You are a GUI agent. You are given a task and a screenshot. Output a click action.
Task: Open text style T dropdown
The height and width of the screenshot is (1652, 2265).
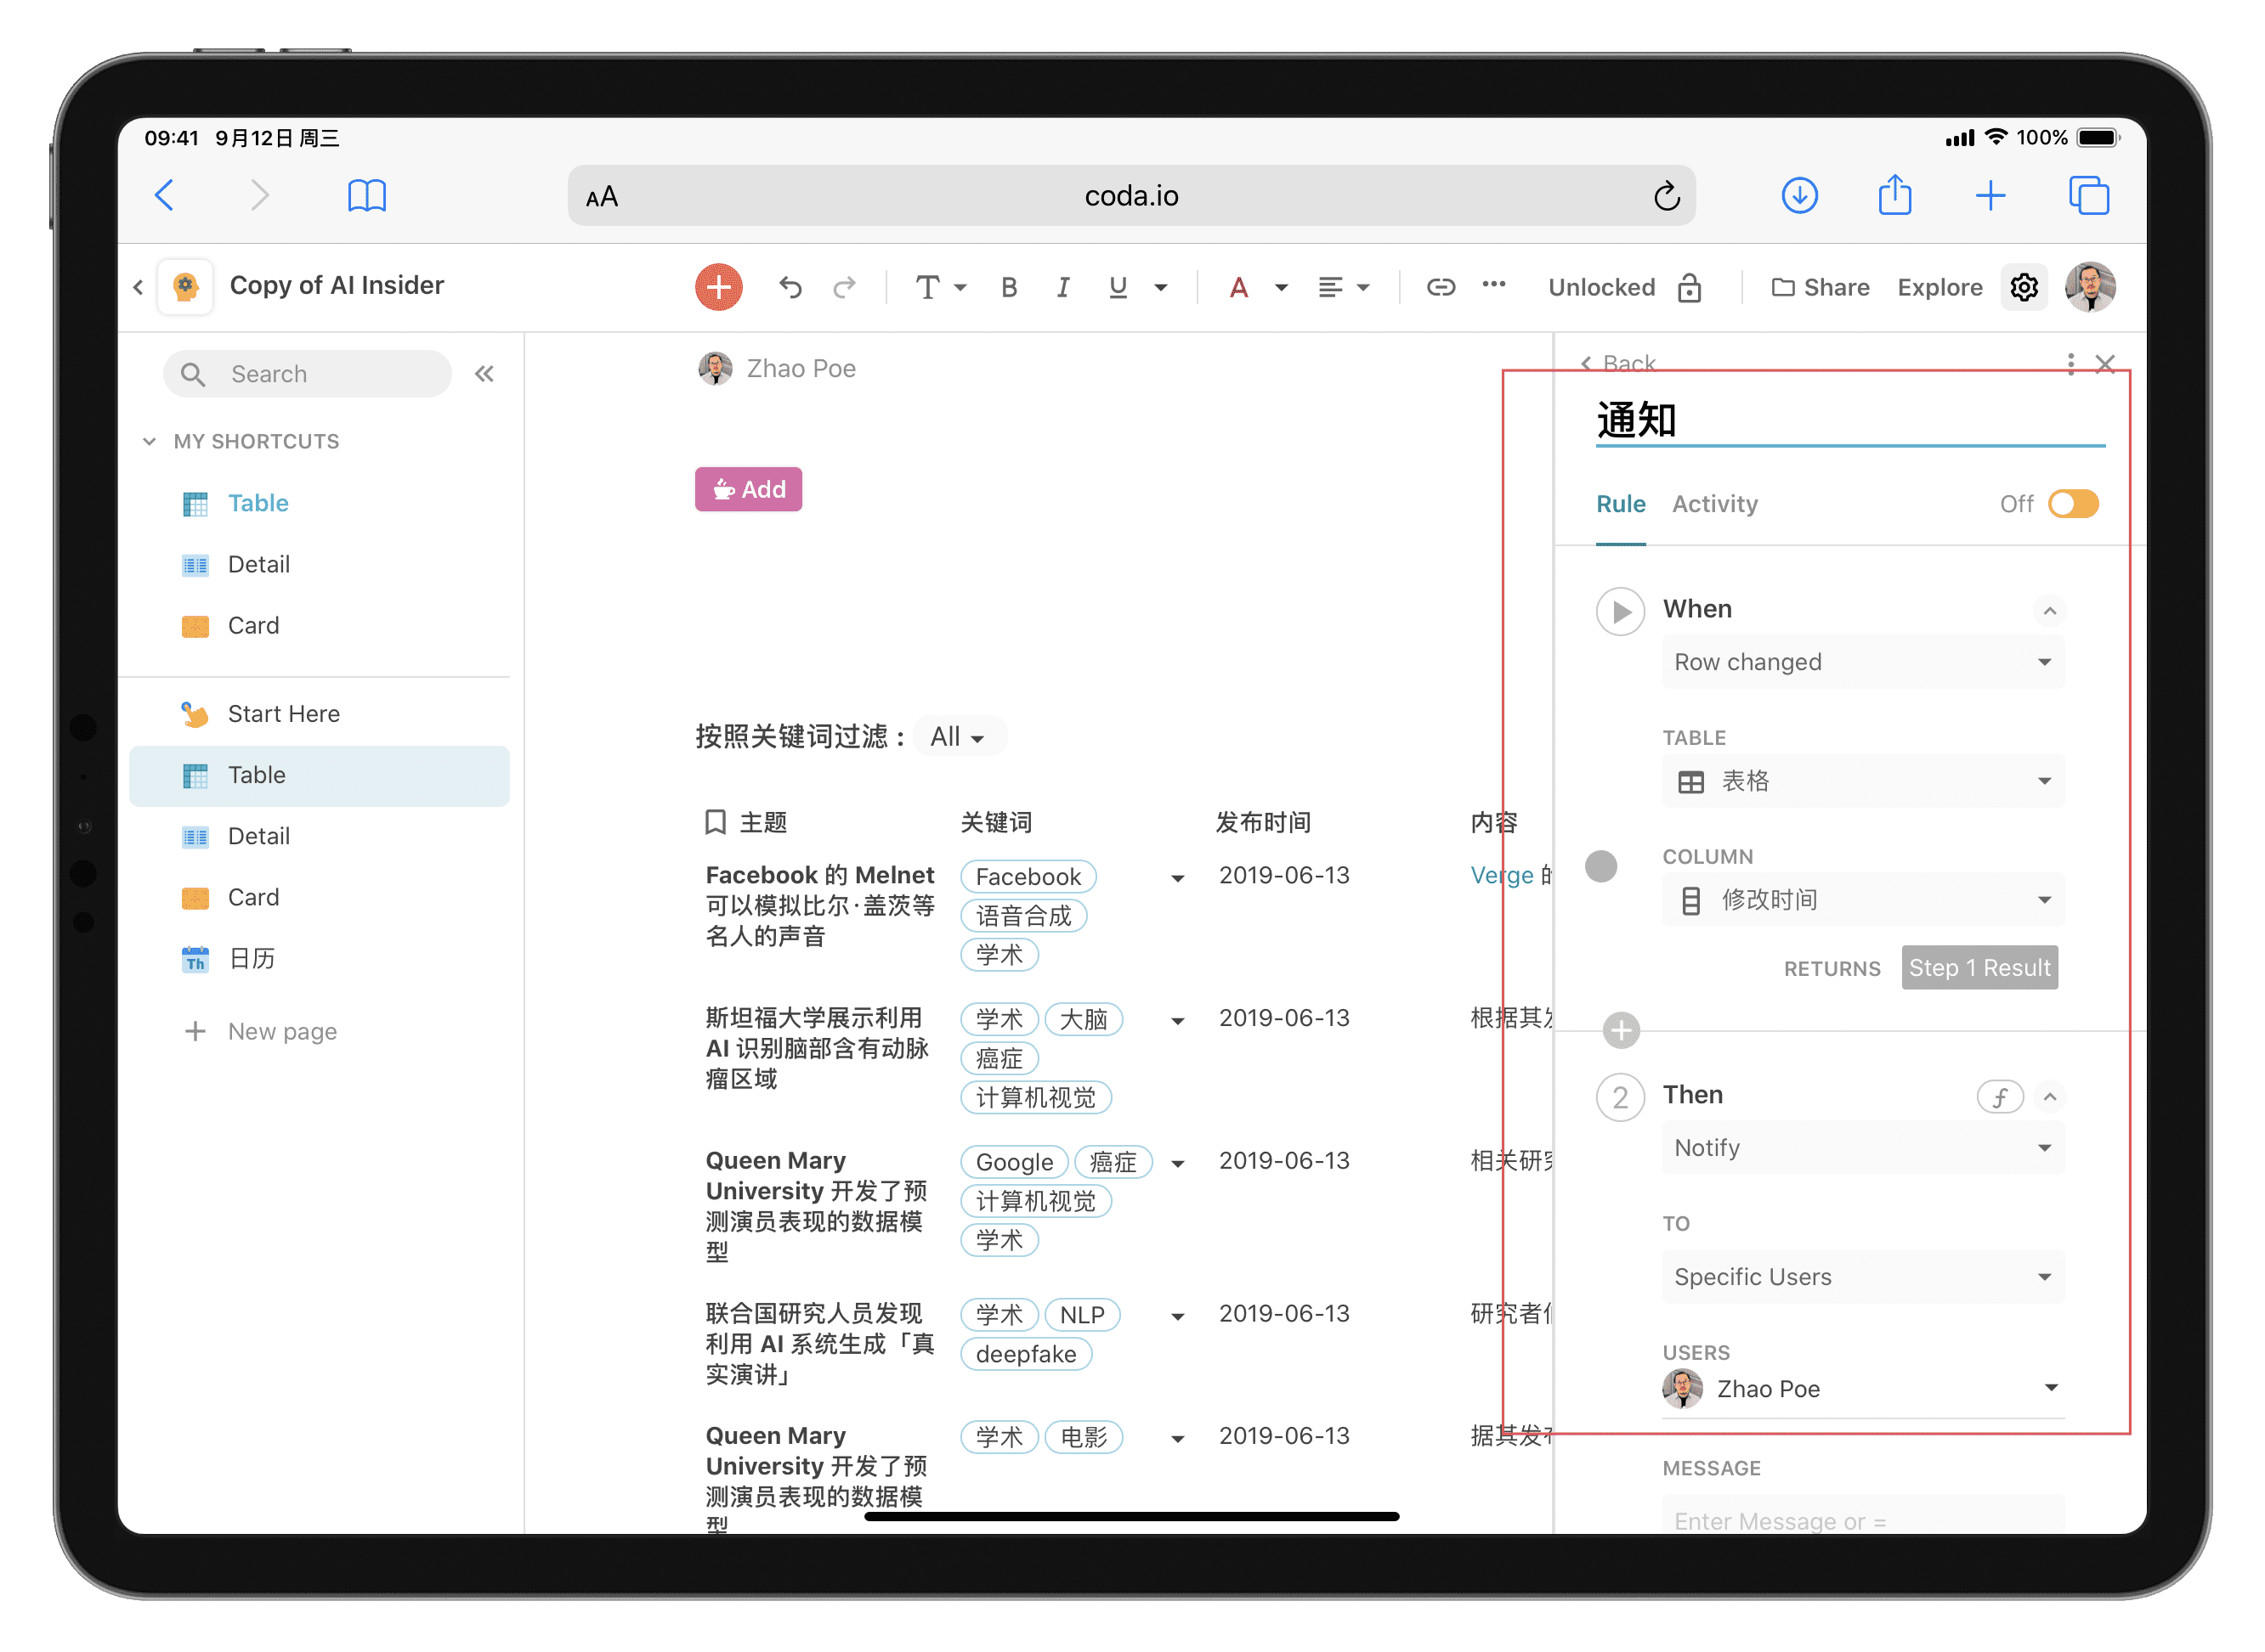click(x=940, y=288)
